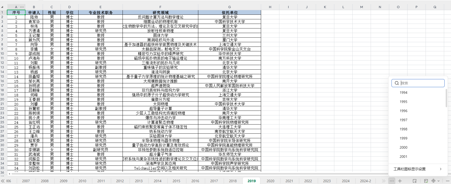Switch to the 2014 sheet tab
The height and width of the screenshot is (184, 451).
[158, 181]
